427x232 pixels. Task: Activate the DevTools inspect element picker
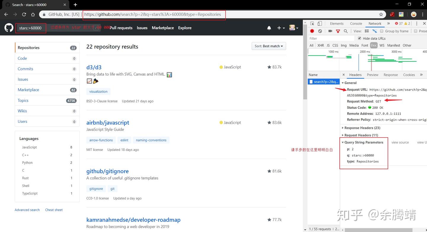(x=312, y=24)
